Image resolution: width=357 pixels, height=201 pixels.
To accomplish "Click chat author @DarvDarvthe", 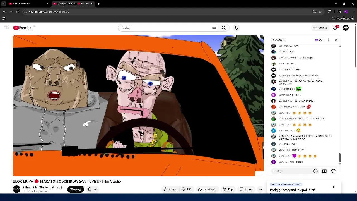I will (286, 162).
